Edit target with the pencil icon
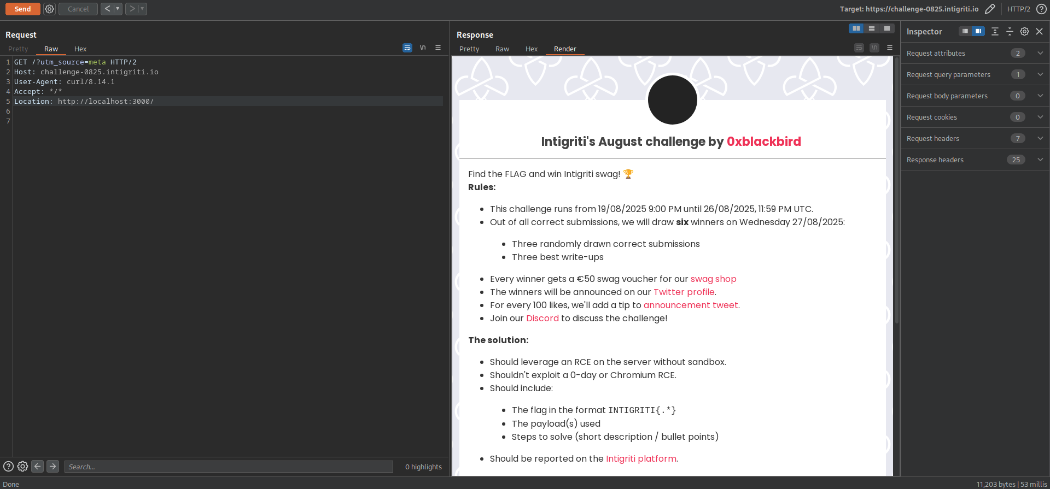 click(x=990, y=9)
